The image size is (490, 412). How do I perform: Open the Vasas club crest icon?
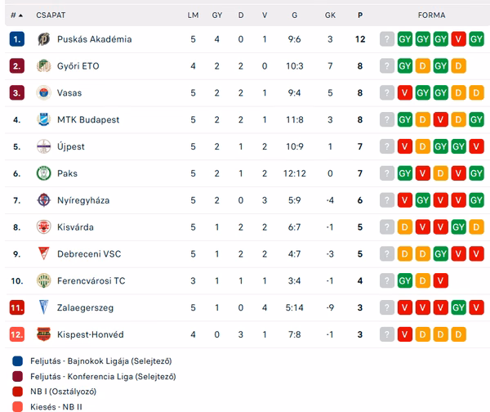44,93
